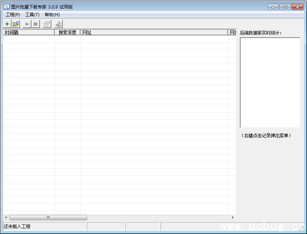Open the 工具(T) menu

click(x=32, y=15)
